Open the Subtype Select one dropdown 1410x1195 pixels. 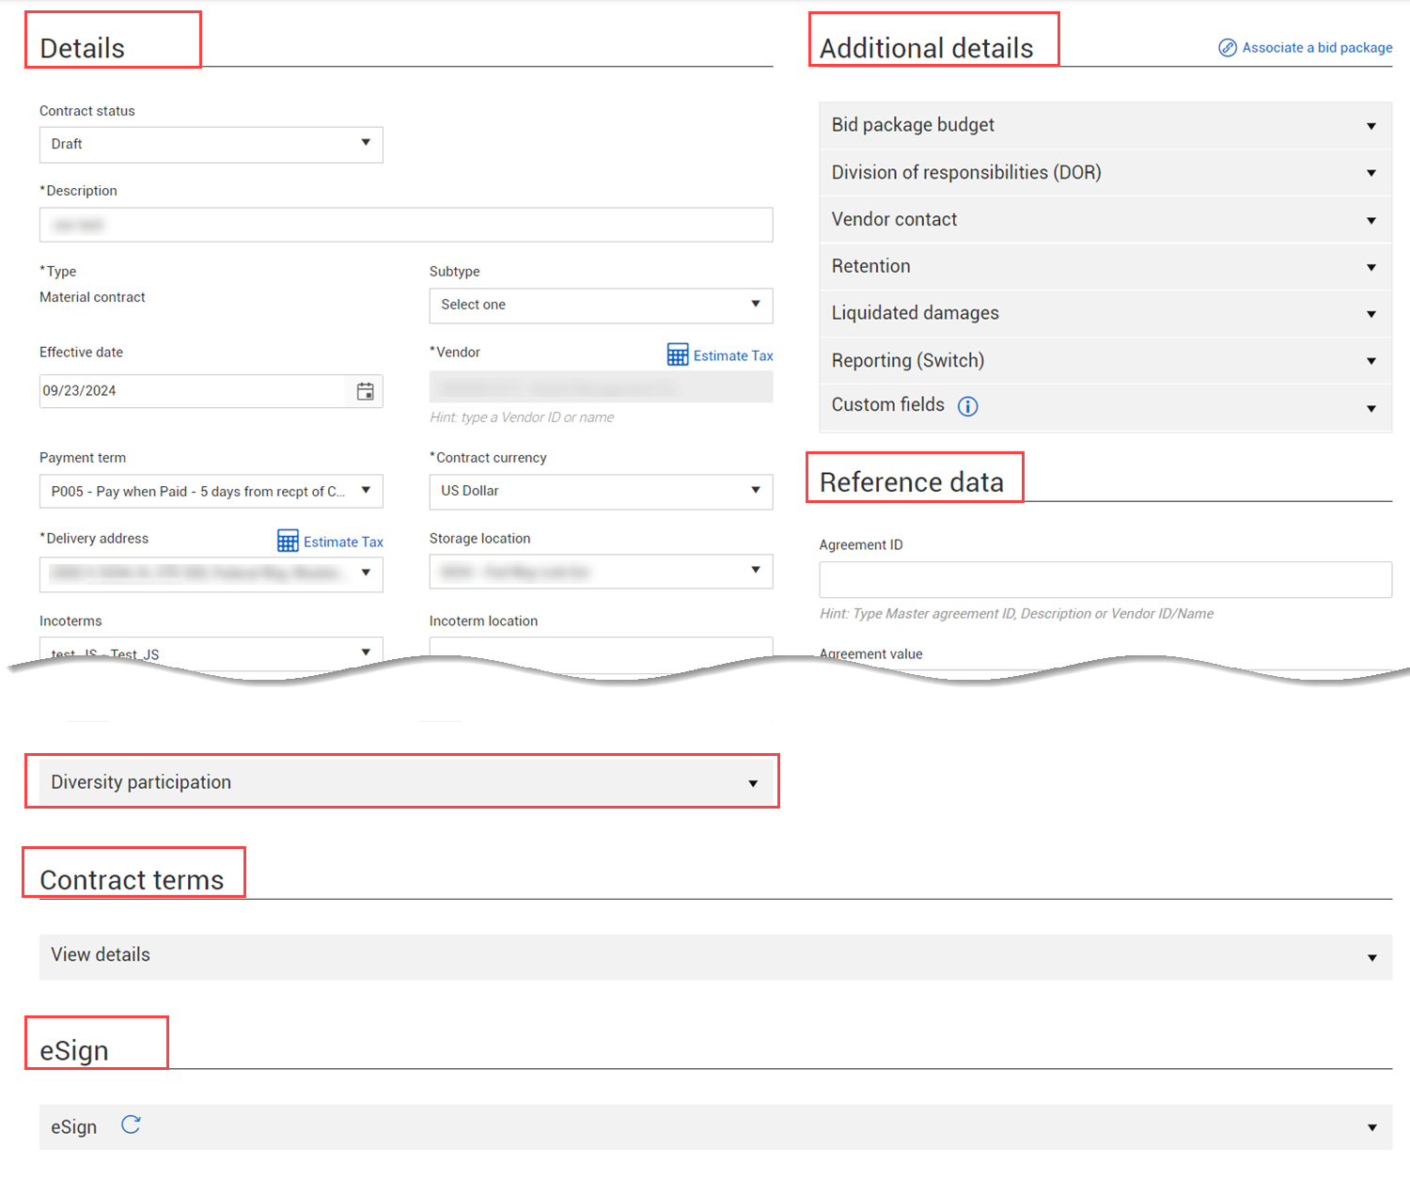pos(601,306)
